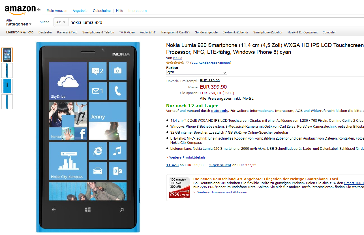The image size is (364, 235).
Task: Click the 'LTE-fähig; NFC-Technik' bullet point
Action: (x=267, y=140)
